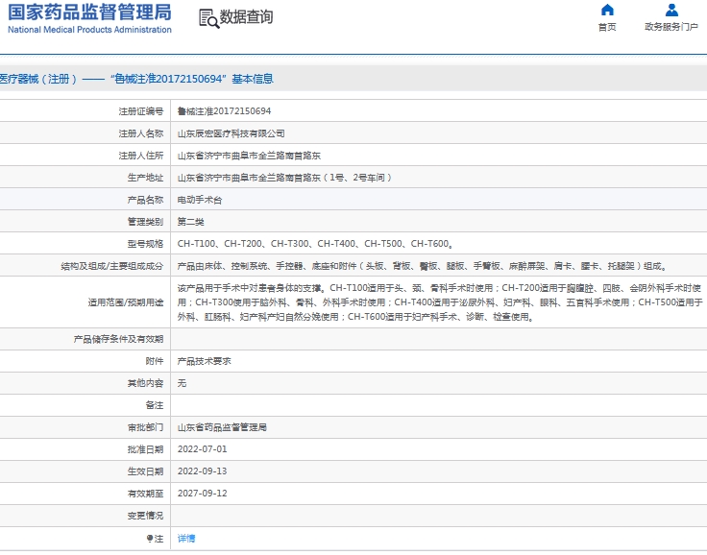The width and height of the screenshot is (707, 555).
Task: Select approving department 山东省药品监督管理局
Action: coord(222,427)
